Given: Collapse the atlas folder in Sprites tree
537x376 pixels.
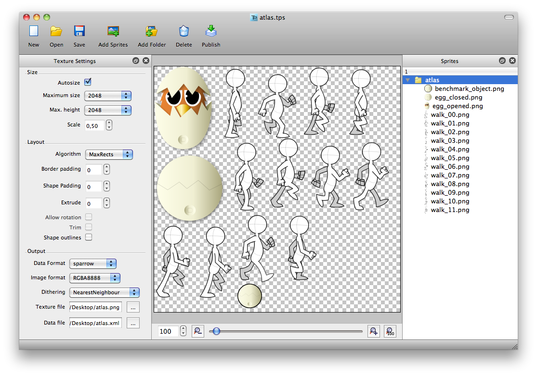Looking at the screenshot, I should 408,80.
